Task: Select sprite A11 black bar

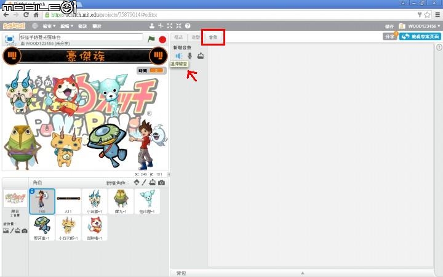Action: coord(68,201)
